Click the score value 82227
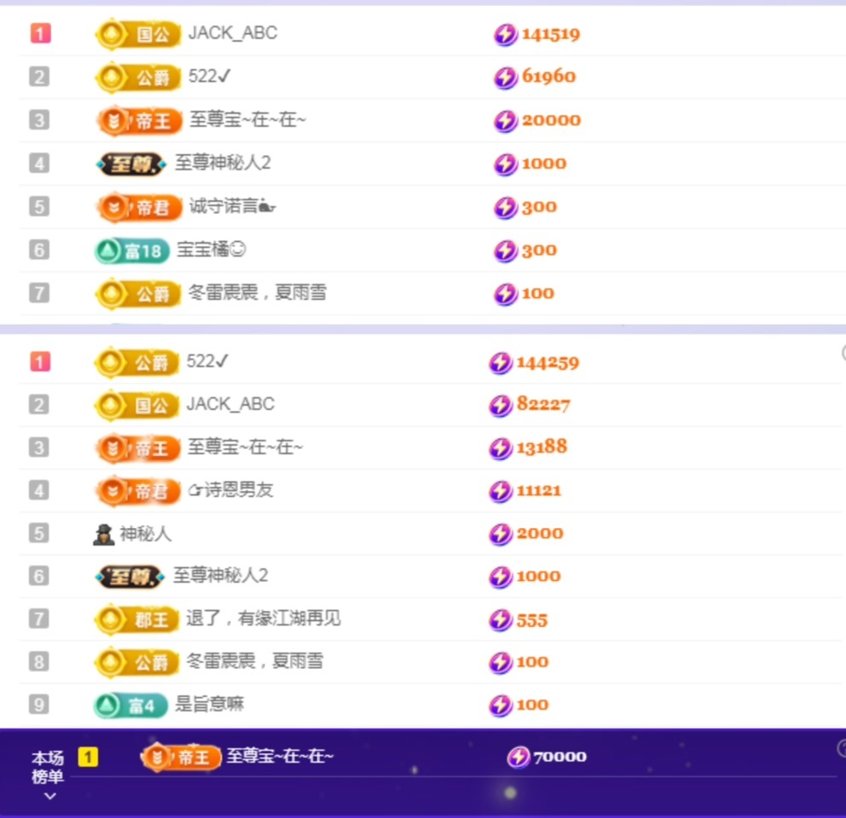The width and height of the screenshot is (846, 818). point(543,404)
